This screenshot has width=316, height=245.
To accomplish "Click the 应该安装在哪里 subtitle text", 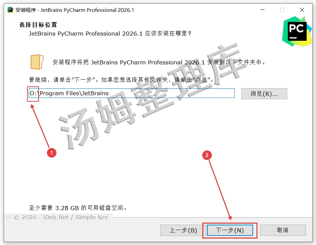I will tap(110, 33).
